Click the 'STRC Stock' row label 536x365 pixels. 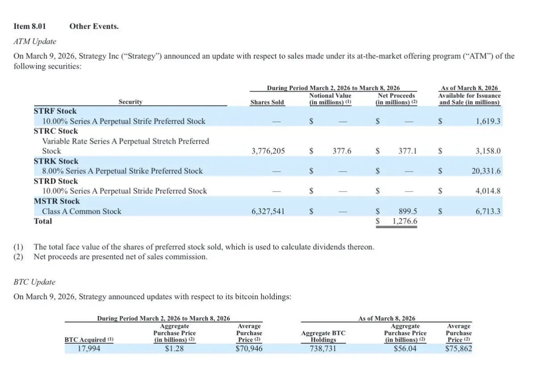pos(56,131)
